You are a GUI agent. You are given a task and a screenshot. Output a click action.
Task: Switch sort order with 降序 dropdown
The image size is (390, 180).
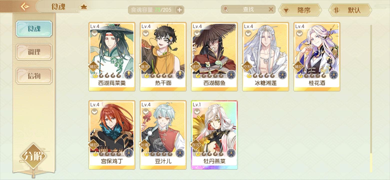pyautogui.click(x=300, y=10)
